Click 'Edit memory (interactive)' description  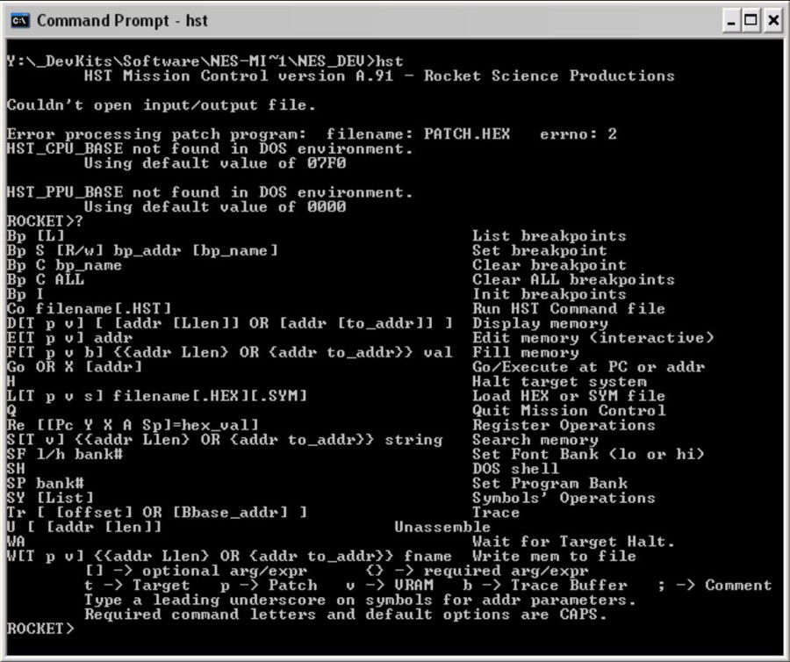[592, 338]
